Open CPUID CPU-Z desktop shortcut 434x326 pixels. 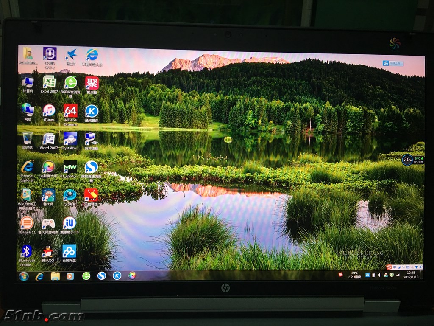(x=50, y=54)
